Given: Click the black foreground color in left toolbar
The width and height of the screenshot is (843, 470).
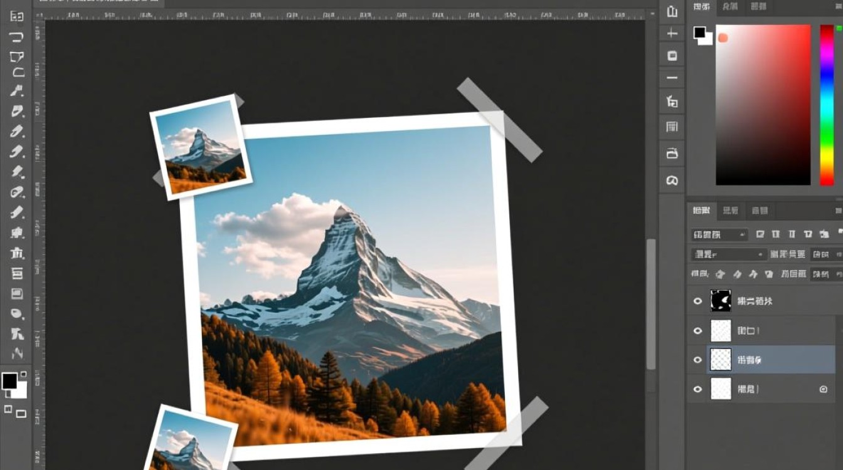Looking at the screenshot, I should 9,380.
